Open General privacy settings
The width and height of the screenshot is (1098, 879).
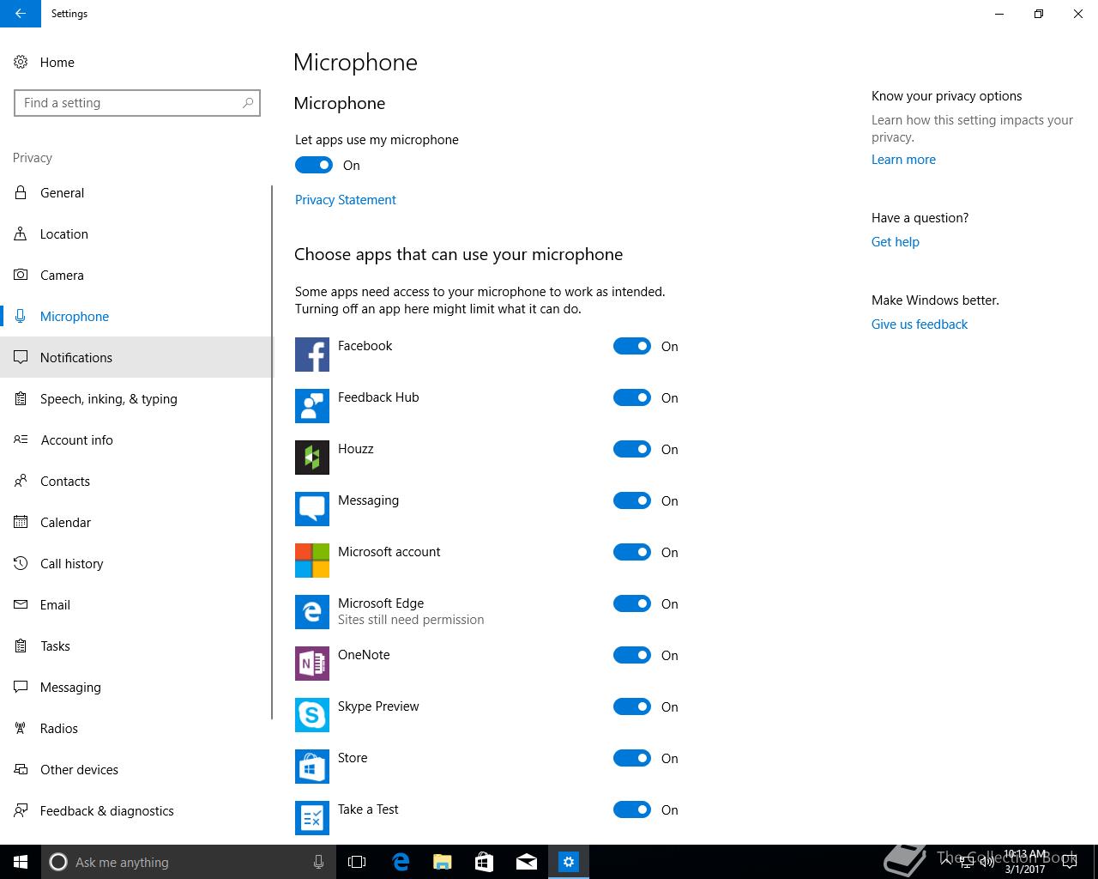coord(136,192)
